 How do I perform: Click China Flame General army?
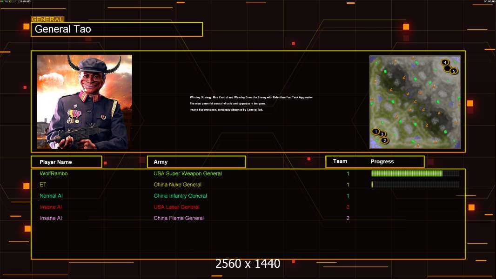(179, 218)
